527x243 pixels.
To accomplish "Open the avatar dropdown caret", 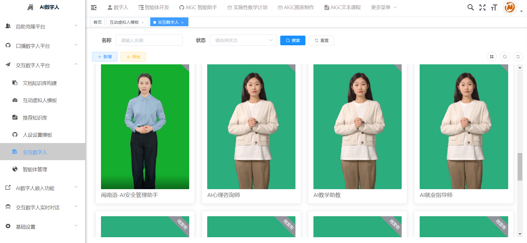I will click(521, 11).
